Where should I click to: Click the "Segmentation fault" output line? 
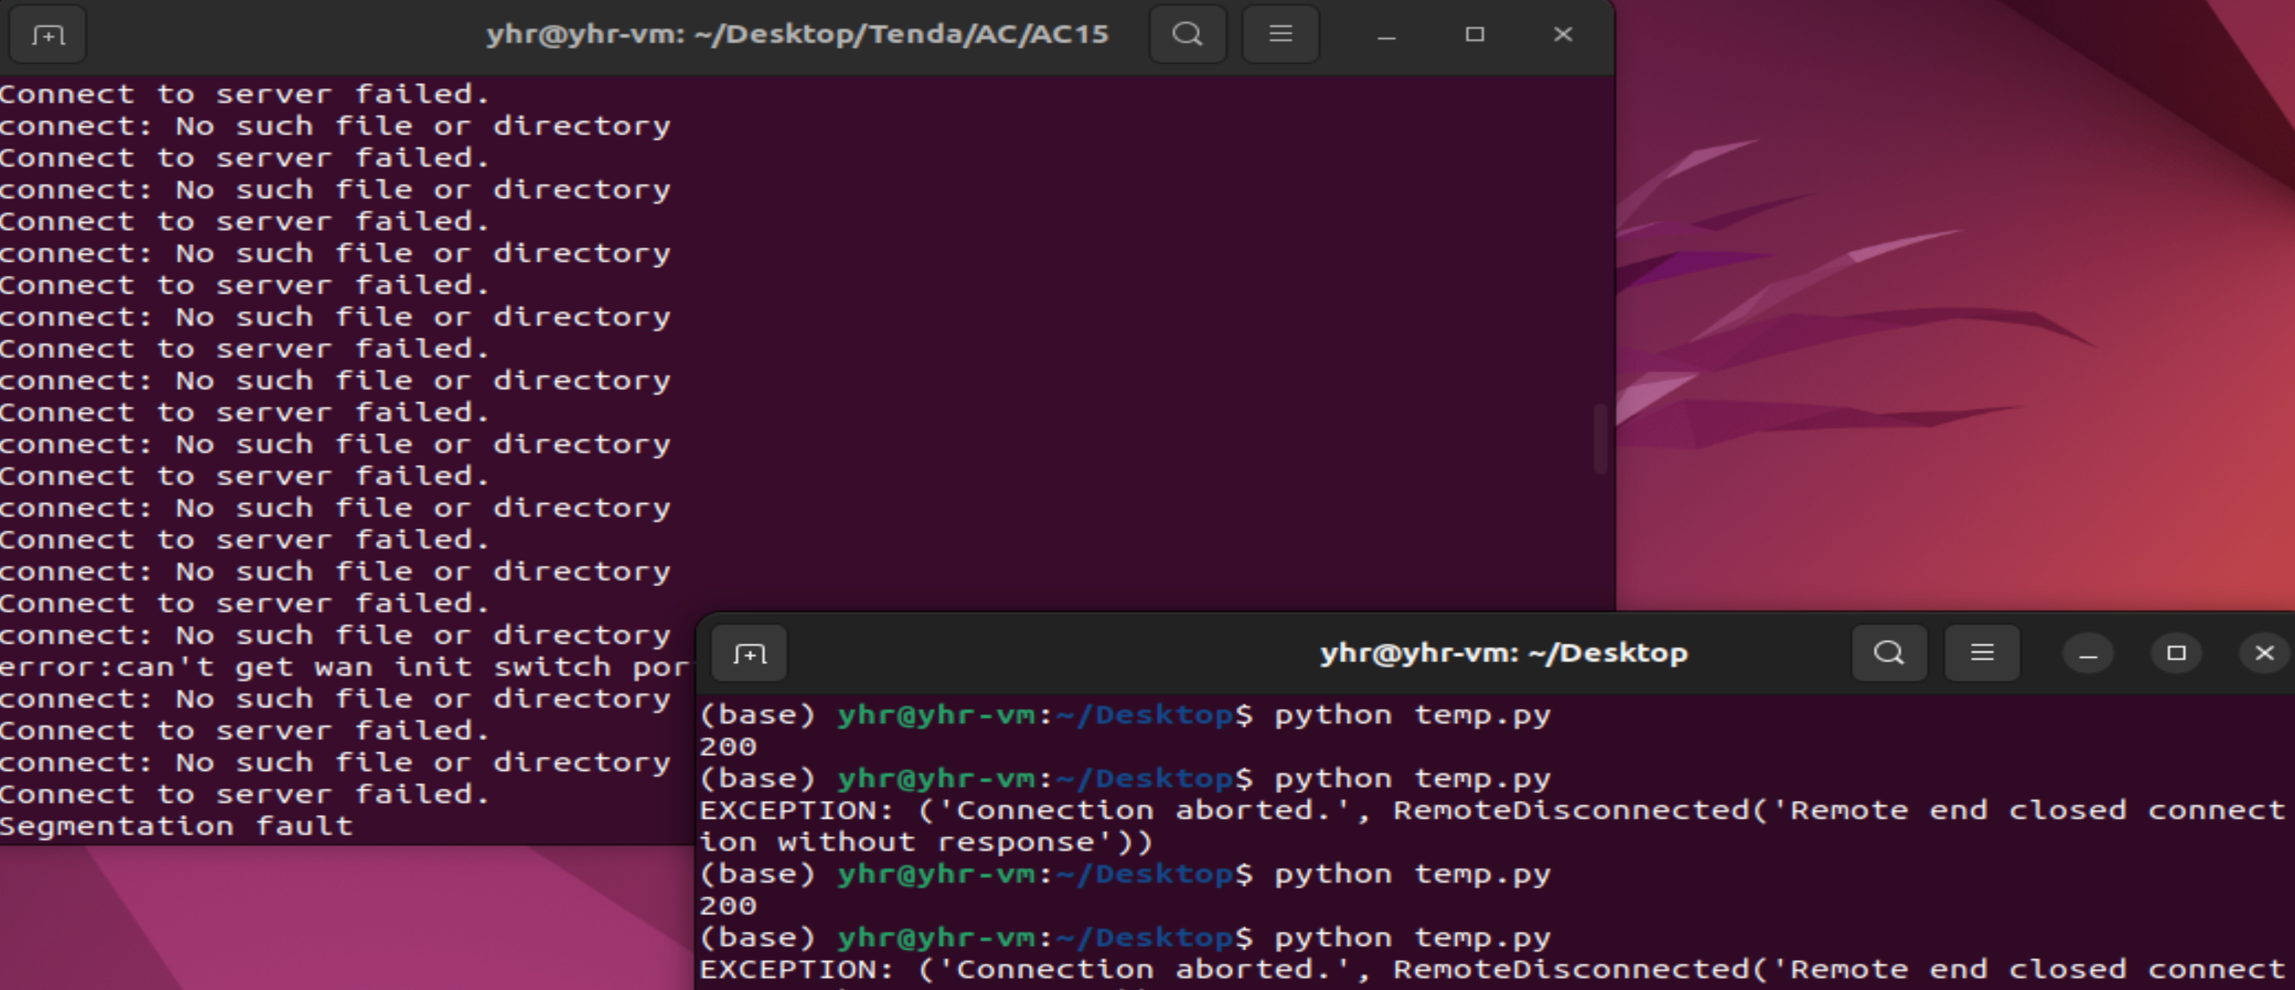pos(177,826)
